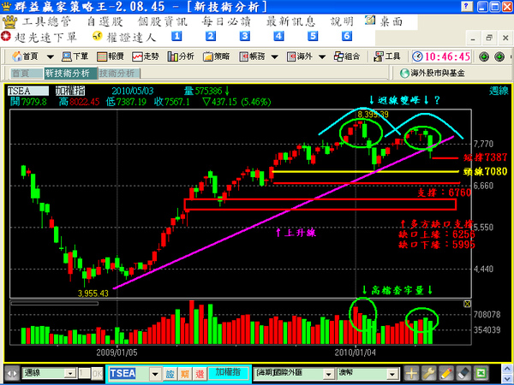Click 桌面 desktop shortcut

tap(384, 21)
